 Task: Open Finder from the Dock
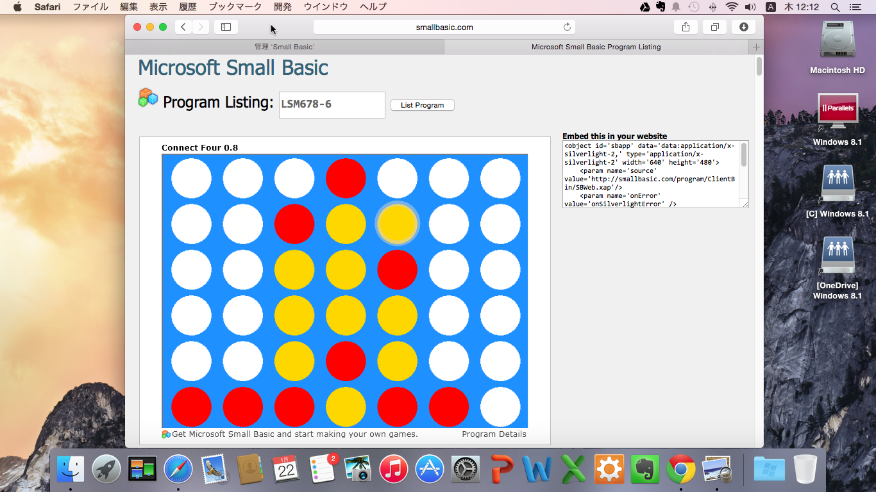tap(71, 470)
